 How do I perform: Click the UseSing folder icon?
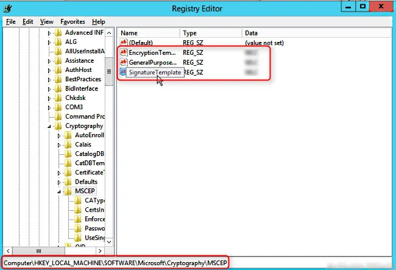pyautogui.click(x=78, y=238)
